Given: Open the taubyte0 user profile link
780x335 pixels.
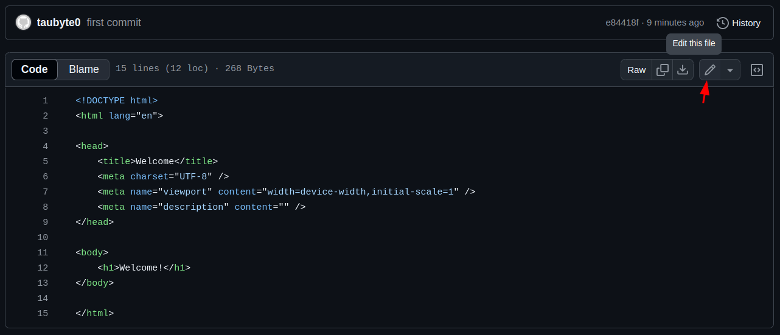Looking at the screenshot, I should (58, 22).
